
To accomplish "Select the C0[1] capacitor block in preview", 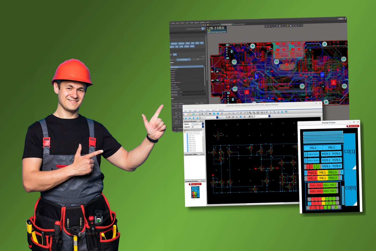I will (x=349, y=151).
